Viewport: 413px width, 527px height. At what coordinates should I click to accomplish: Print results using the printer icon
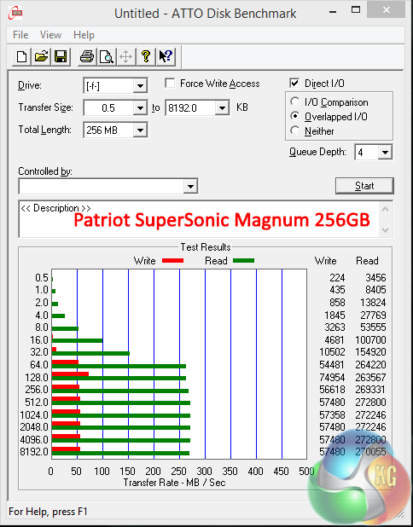[x=87, y=56]
